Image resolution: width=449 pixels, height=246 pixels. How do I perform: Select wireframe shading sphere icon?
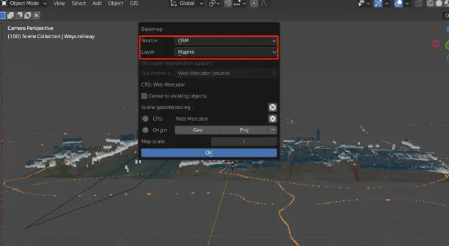coord(430,3)
